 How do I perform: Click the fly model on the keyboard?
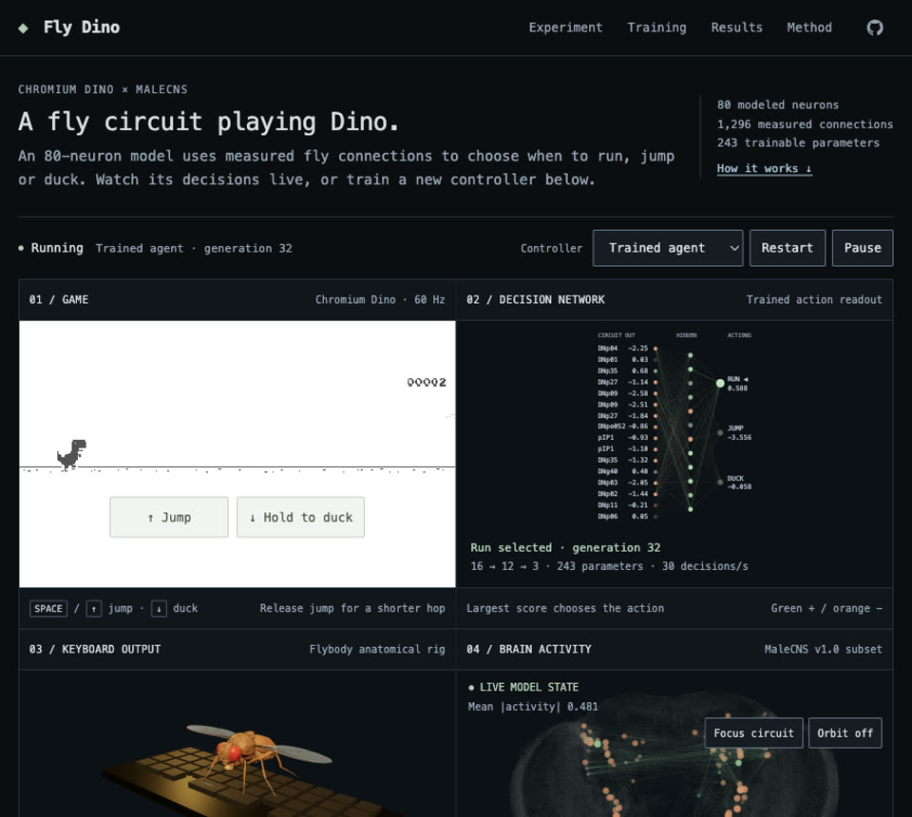pos(250,753)
